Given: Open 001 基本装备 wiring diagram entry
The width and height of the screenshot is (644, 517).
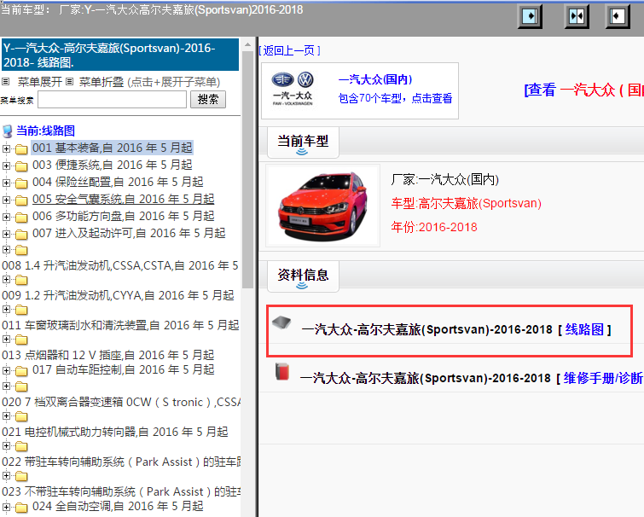Looking at the screenshot, I should click(x=112, y=148).
